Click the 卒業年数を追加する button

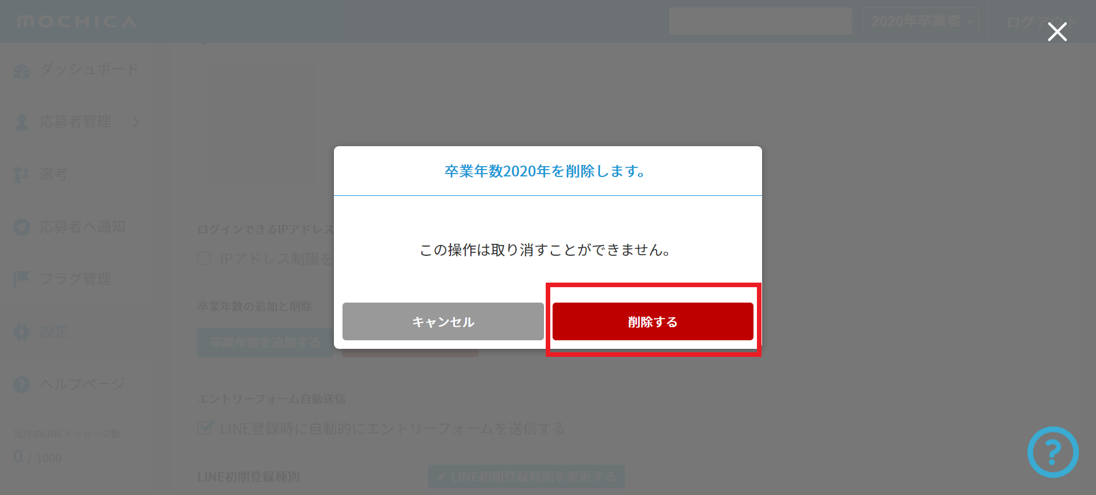(x=265, y=343)
